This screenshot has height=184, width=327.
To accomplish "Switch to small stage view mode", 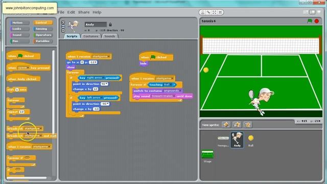I will tap(306, 12).
